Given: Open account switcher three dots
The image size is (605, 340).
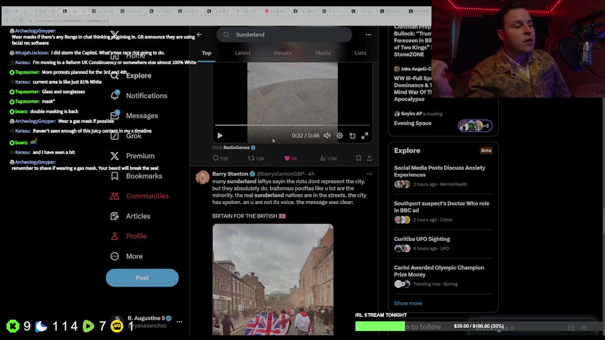Looking at the screenshot, I should (x=179, y=322).
